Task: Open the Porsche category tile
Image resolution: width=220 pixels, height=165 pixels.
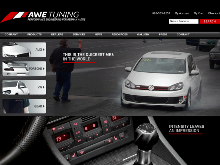Action: tap(24, 68)
